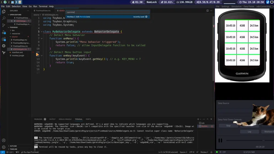Expand the resources folder
This screenshot has width=274, height=154.
click(x=15, y=34)
